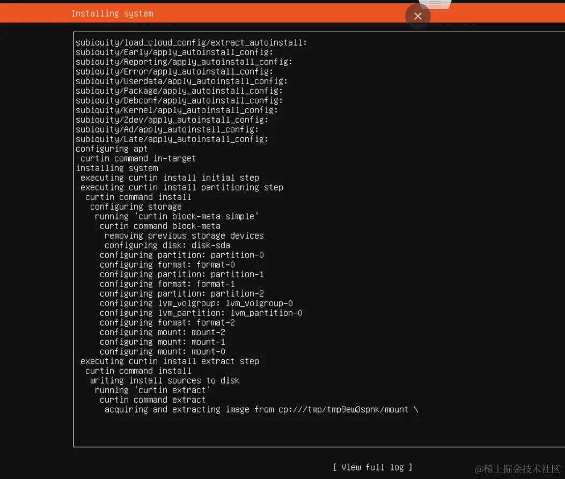Click the 'writing install sources to disk' entry

click(164, 380)
